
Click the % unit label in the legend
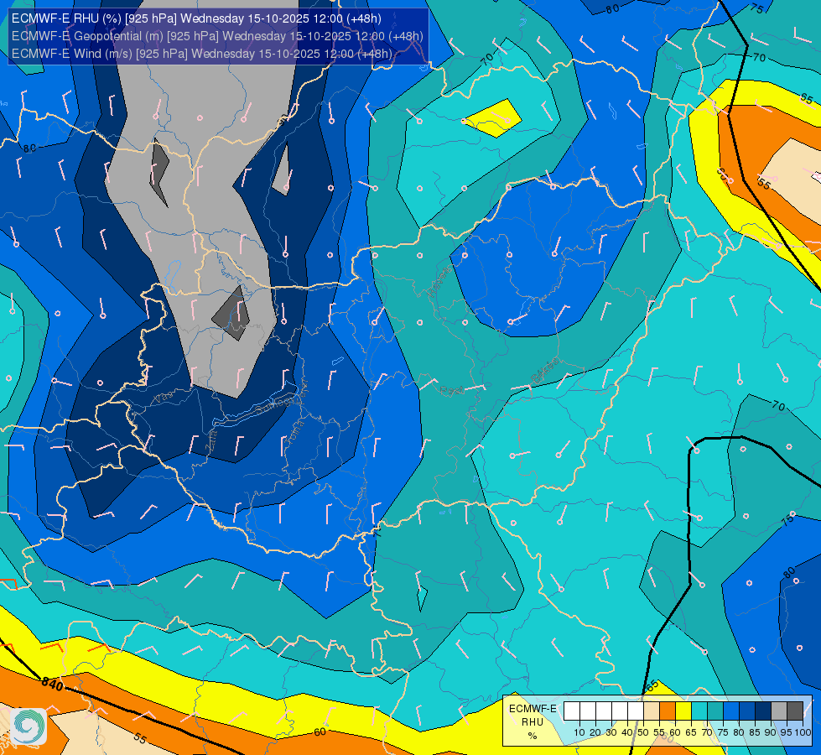point(533,736)
